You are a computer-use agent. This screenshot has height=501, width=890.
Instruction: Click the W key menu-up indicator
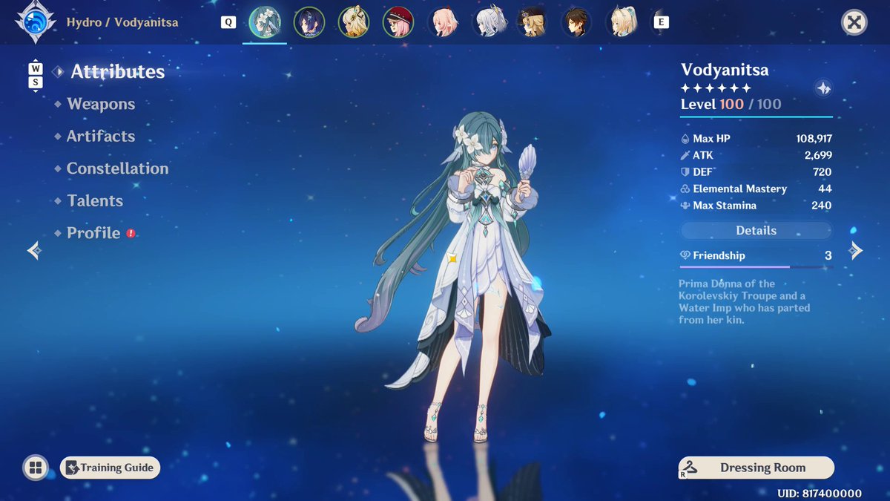pyautogui.click(x=36, y=69)
